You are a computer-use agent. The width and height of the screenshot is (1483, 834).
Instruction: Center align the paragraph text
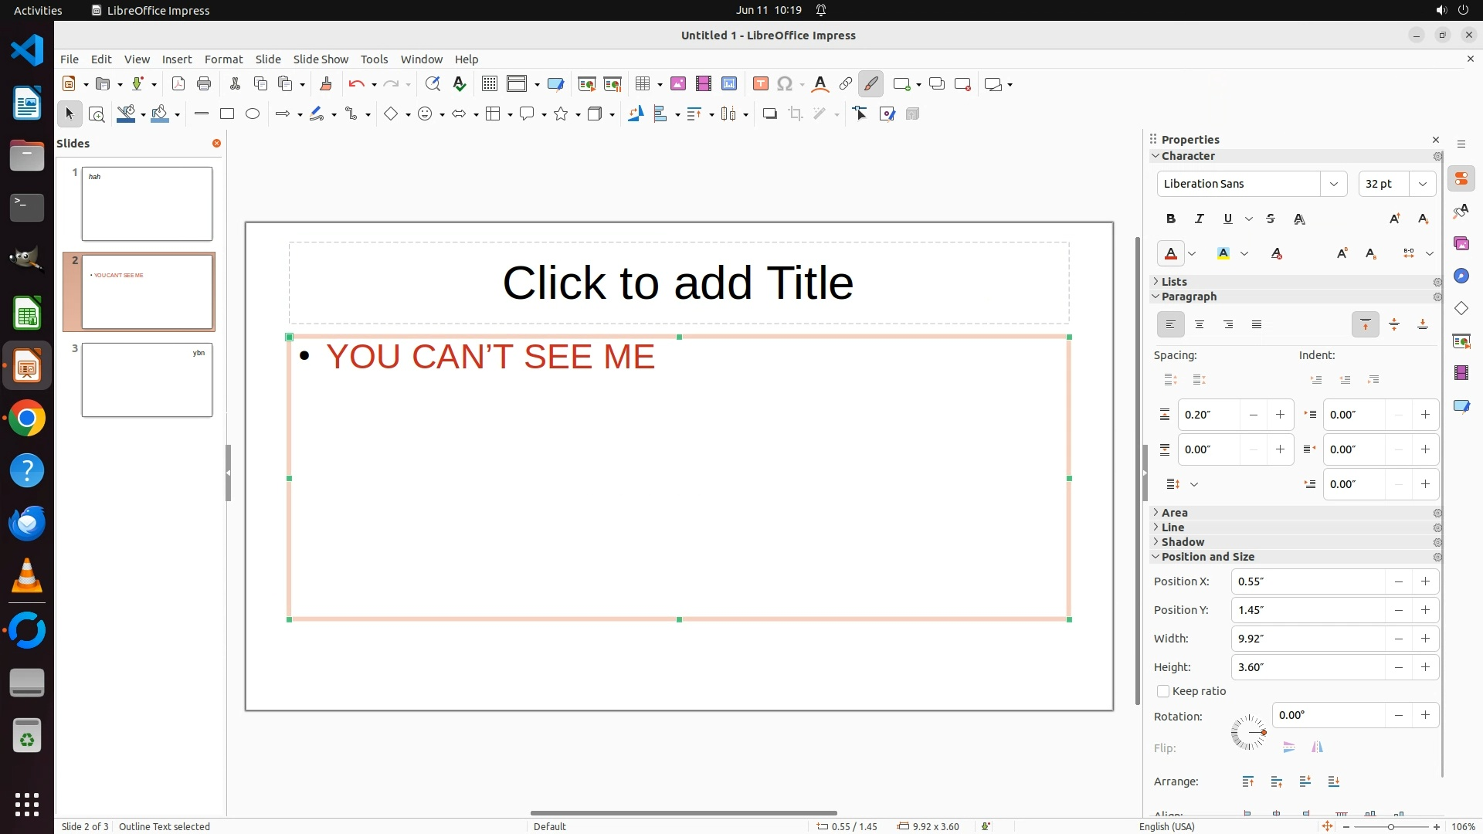click(x=1200, y=325)
